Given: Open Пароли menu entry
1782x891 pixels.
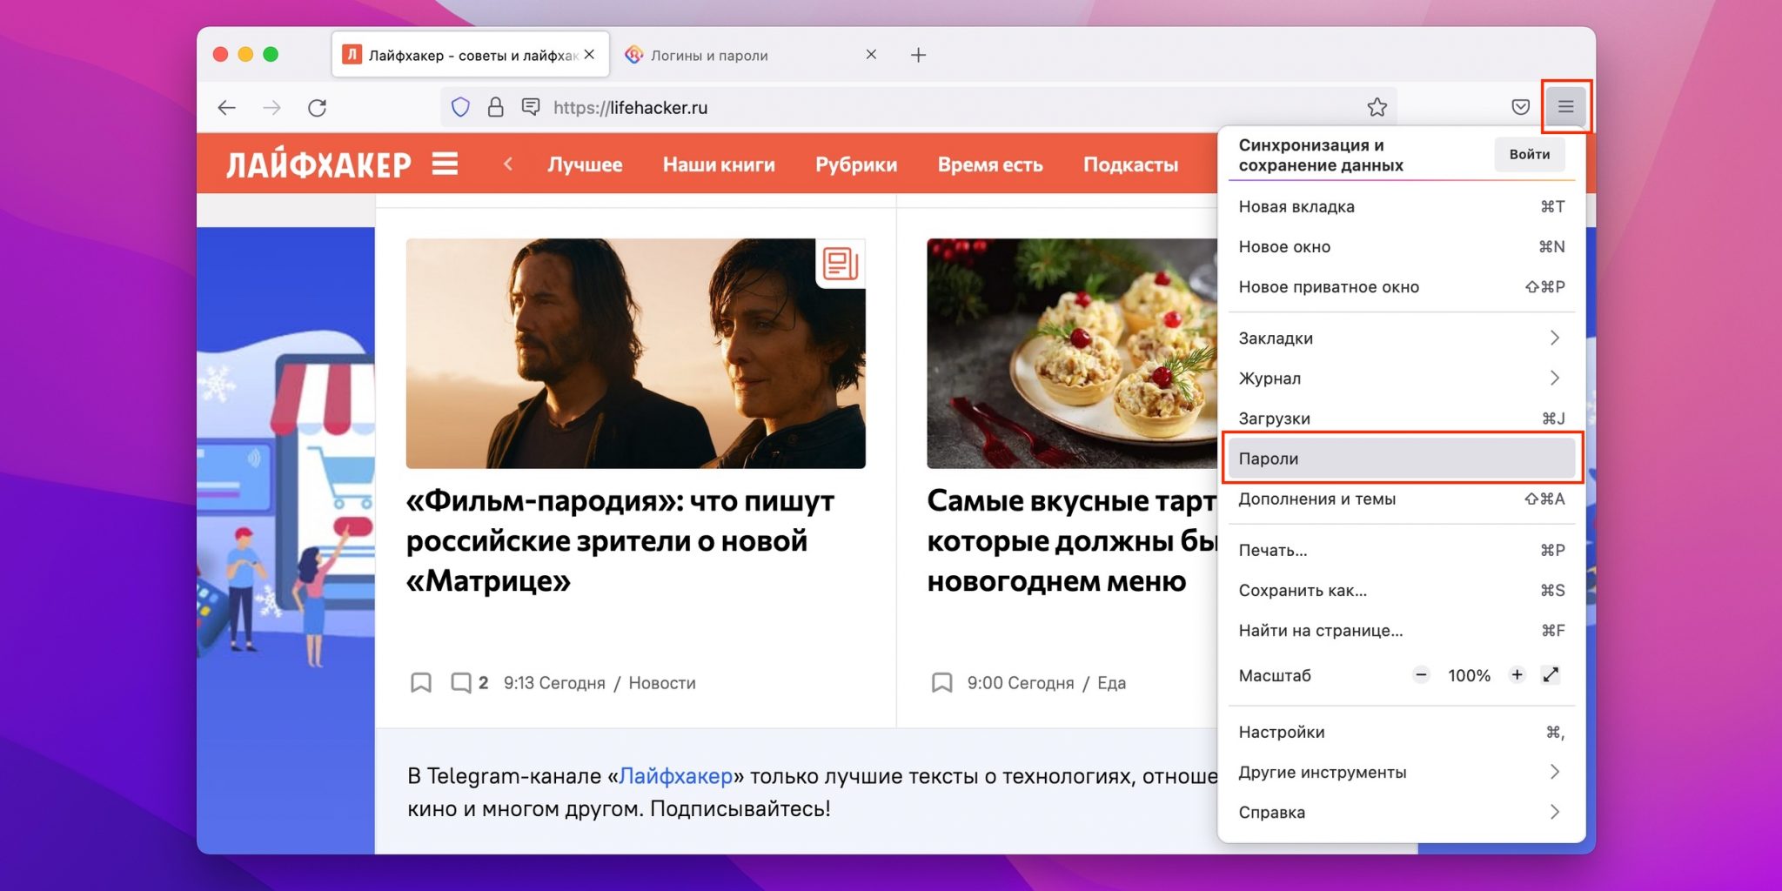Looking at the screenshot, I should pos(1401,458).
